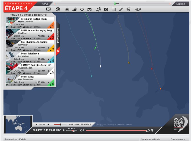This screenshot has height=141, width=192.
Task: Collapse the Leaderboard side tab
Action: click(x=58, y=36)
